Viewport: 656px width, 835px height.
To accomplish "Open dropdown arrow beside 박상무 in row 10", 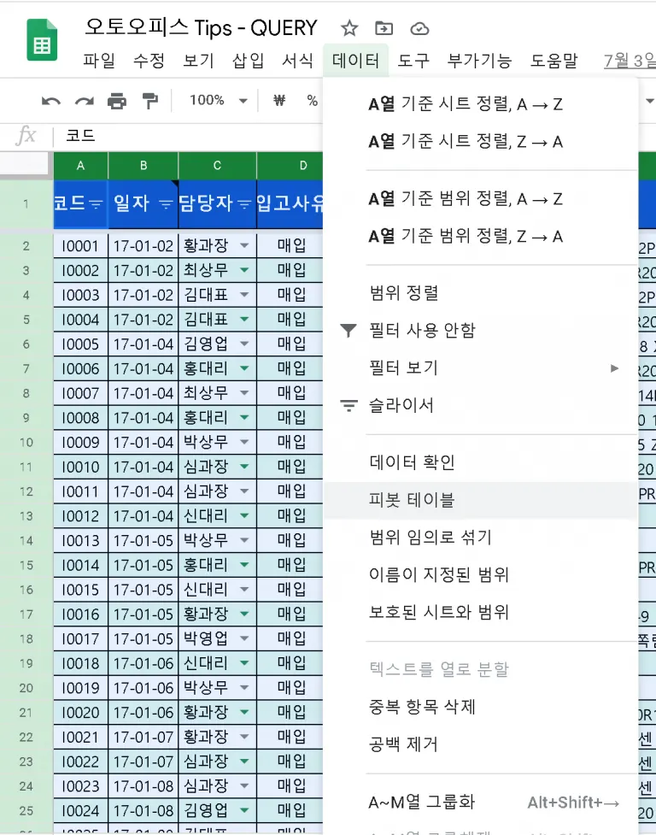I will point(244,442).
